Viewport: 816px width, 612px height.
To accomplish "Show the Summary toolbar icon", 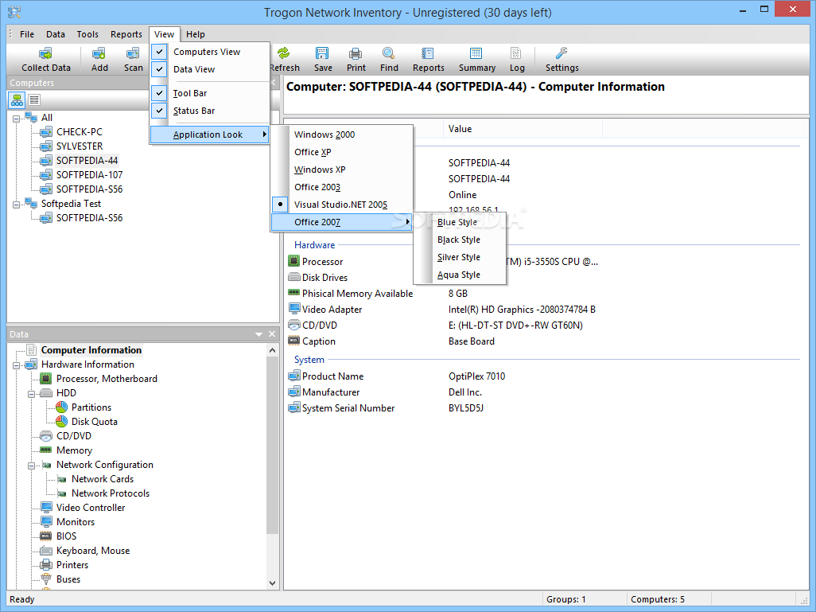I will click(476, 53).
